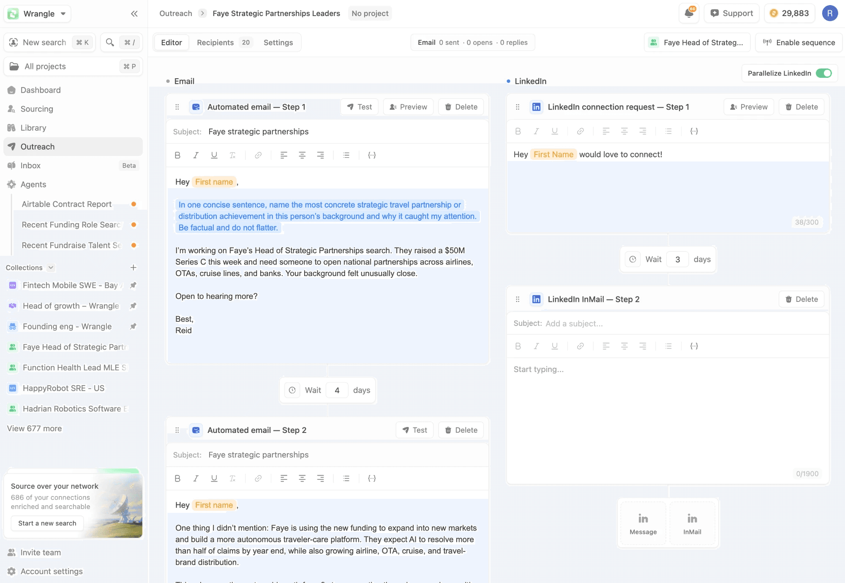Add LinkedIn InMail step
845x583 pixels.
[692, 524]
